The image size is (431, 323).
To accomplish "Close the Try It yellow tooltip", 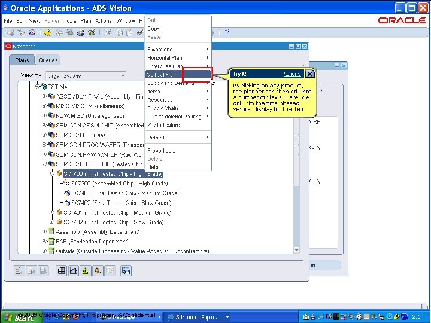I will pyautogui.click(x=310, y=74).
